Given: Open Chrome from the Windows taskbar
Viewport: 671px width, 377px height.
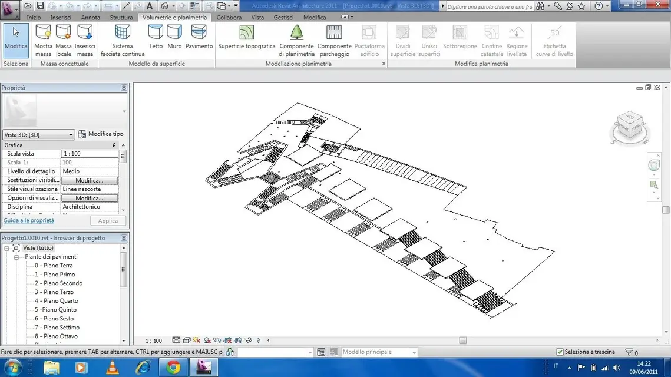Looking at the screenshot, I should (x=173, y=368).
